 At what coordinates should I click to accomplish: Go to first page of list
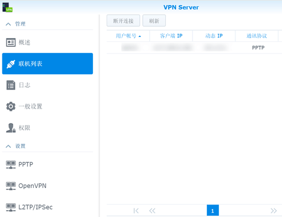point(136,211)
